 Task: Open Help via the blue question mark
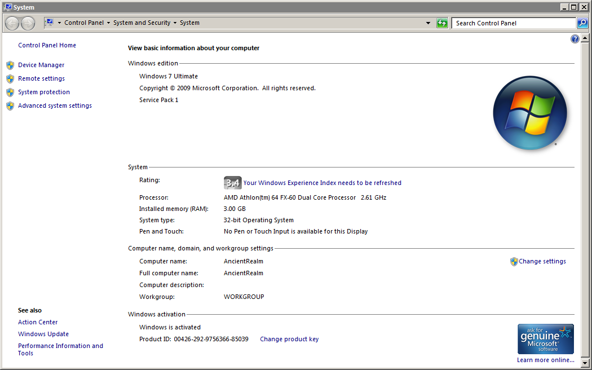coord(575,39)
